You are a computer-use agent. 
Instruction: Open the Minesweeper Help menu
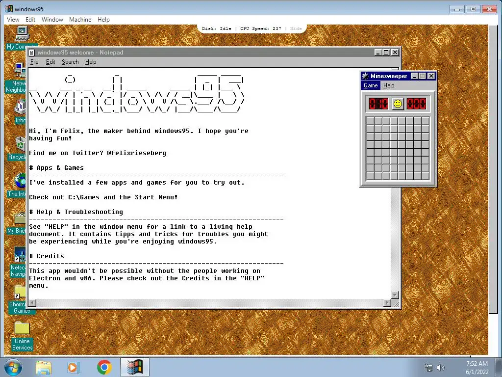(389, 85)
